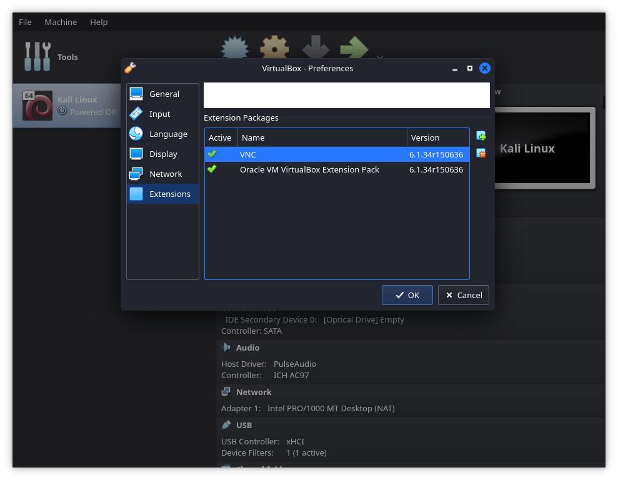
Task: Toggle the Active checkmark for VNC
Action: [212, 154]
